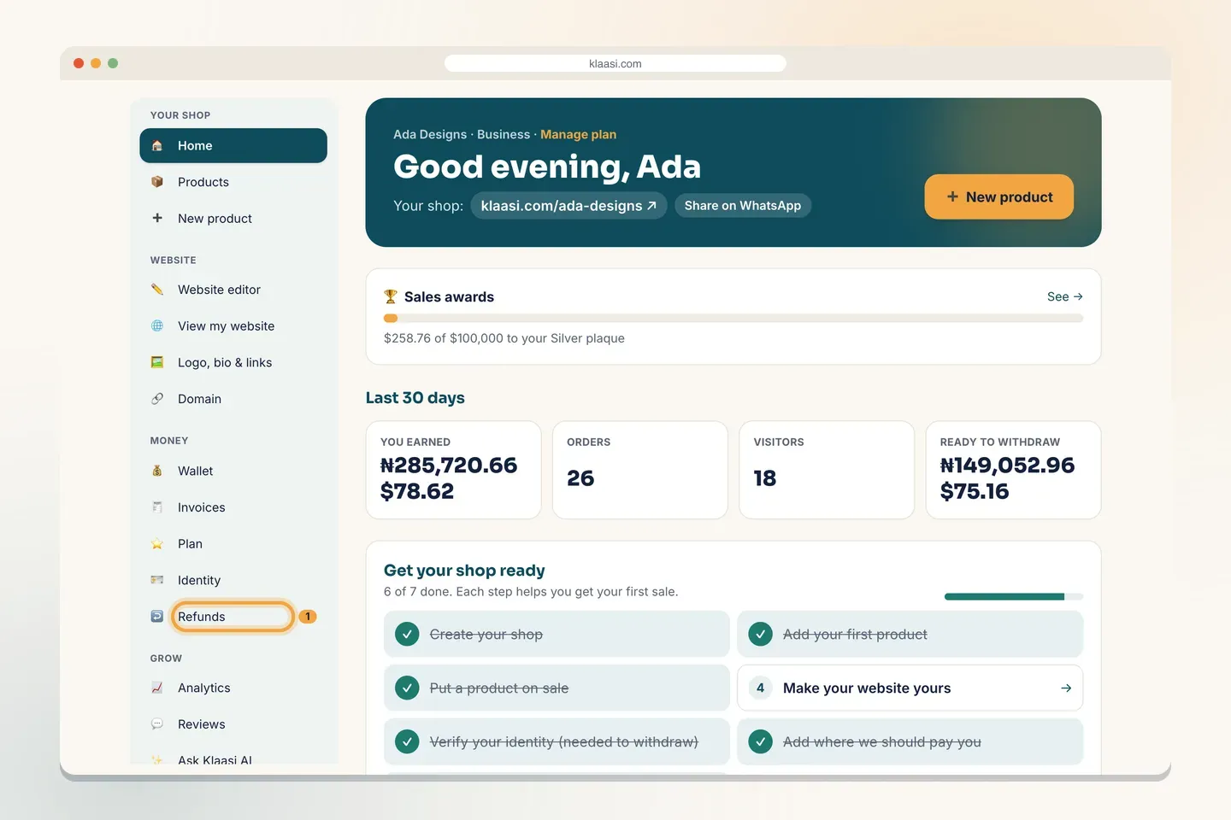The image size is (1231, 820).
Task: Click the globe icon for View my website
Action: [x=157, y=325]
